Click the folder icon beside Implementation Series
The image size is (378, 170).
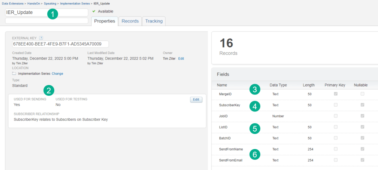(x=14, y=74)
